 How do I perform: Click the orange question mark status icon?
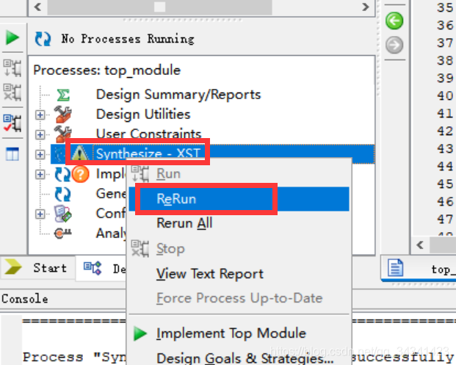pos(80,174)
